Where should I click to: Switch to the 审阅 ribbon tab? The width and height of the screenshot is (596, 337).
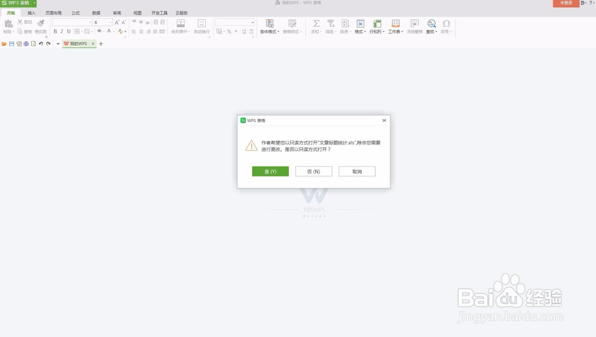click(117, 13)
